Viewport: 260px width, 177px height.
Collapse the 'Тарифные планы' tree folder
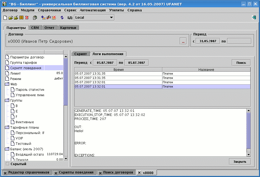coord(7,127)
